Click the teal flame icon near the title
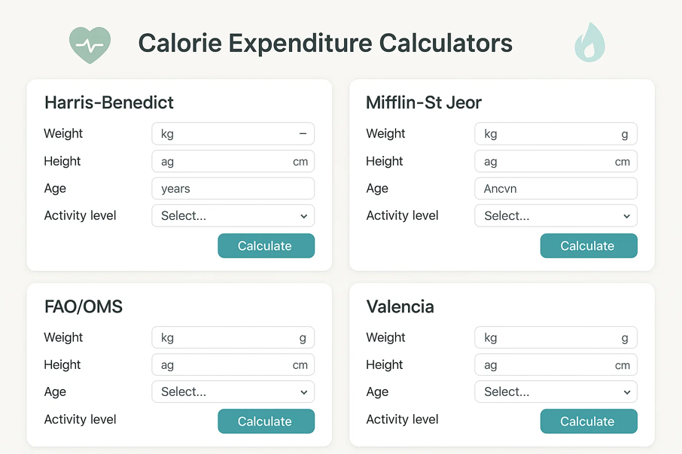 589,43
